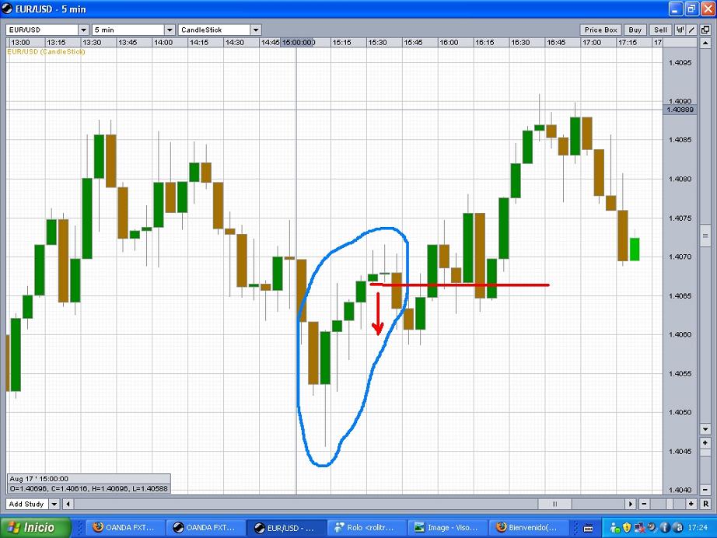Screen dimensions: 717x538
Task: Click the Add Study field
Action: coord(27,504)
